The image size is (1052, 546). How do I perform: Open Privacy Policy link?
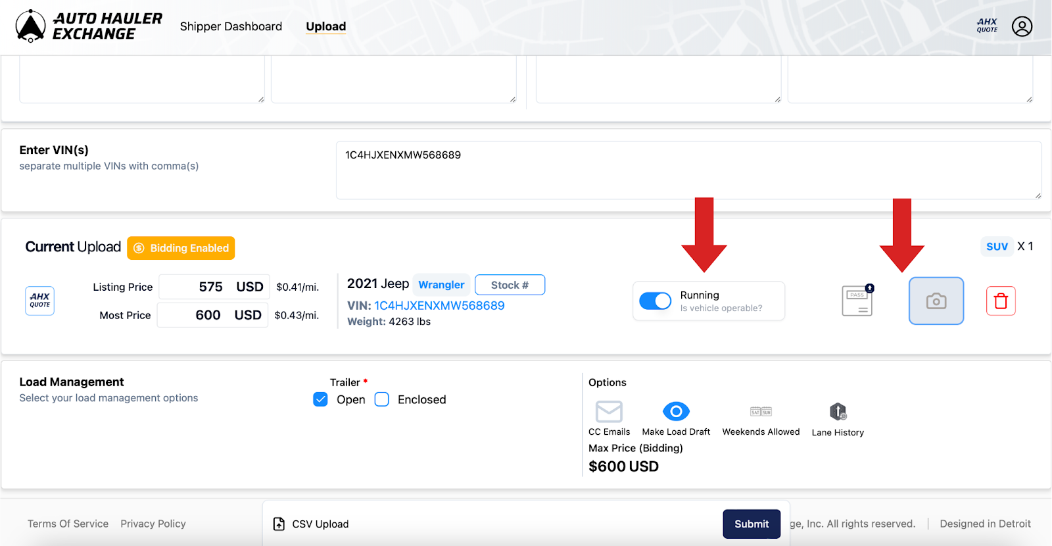point(153,524)
